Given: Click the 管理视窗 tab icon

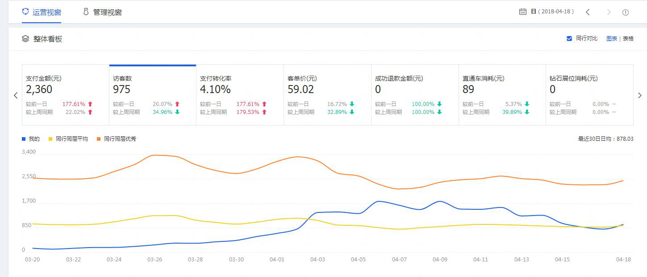Looking at the screenshot, I should (x=86, y=12).
